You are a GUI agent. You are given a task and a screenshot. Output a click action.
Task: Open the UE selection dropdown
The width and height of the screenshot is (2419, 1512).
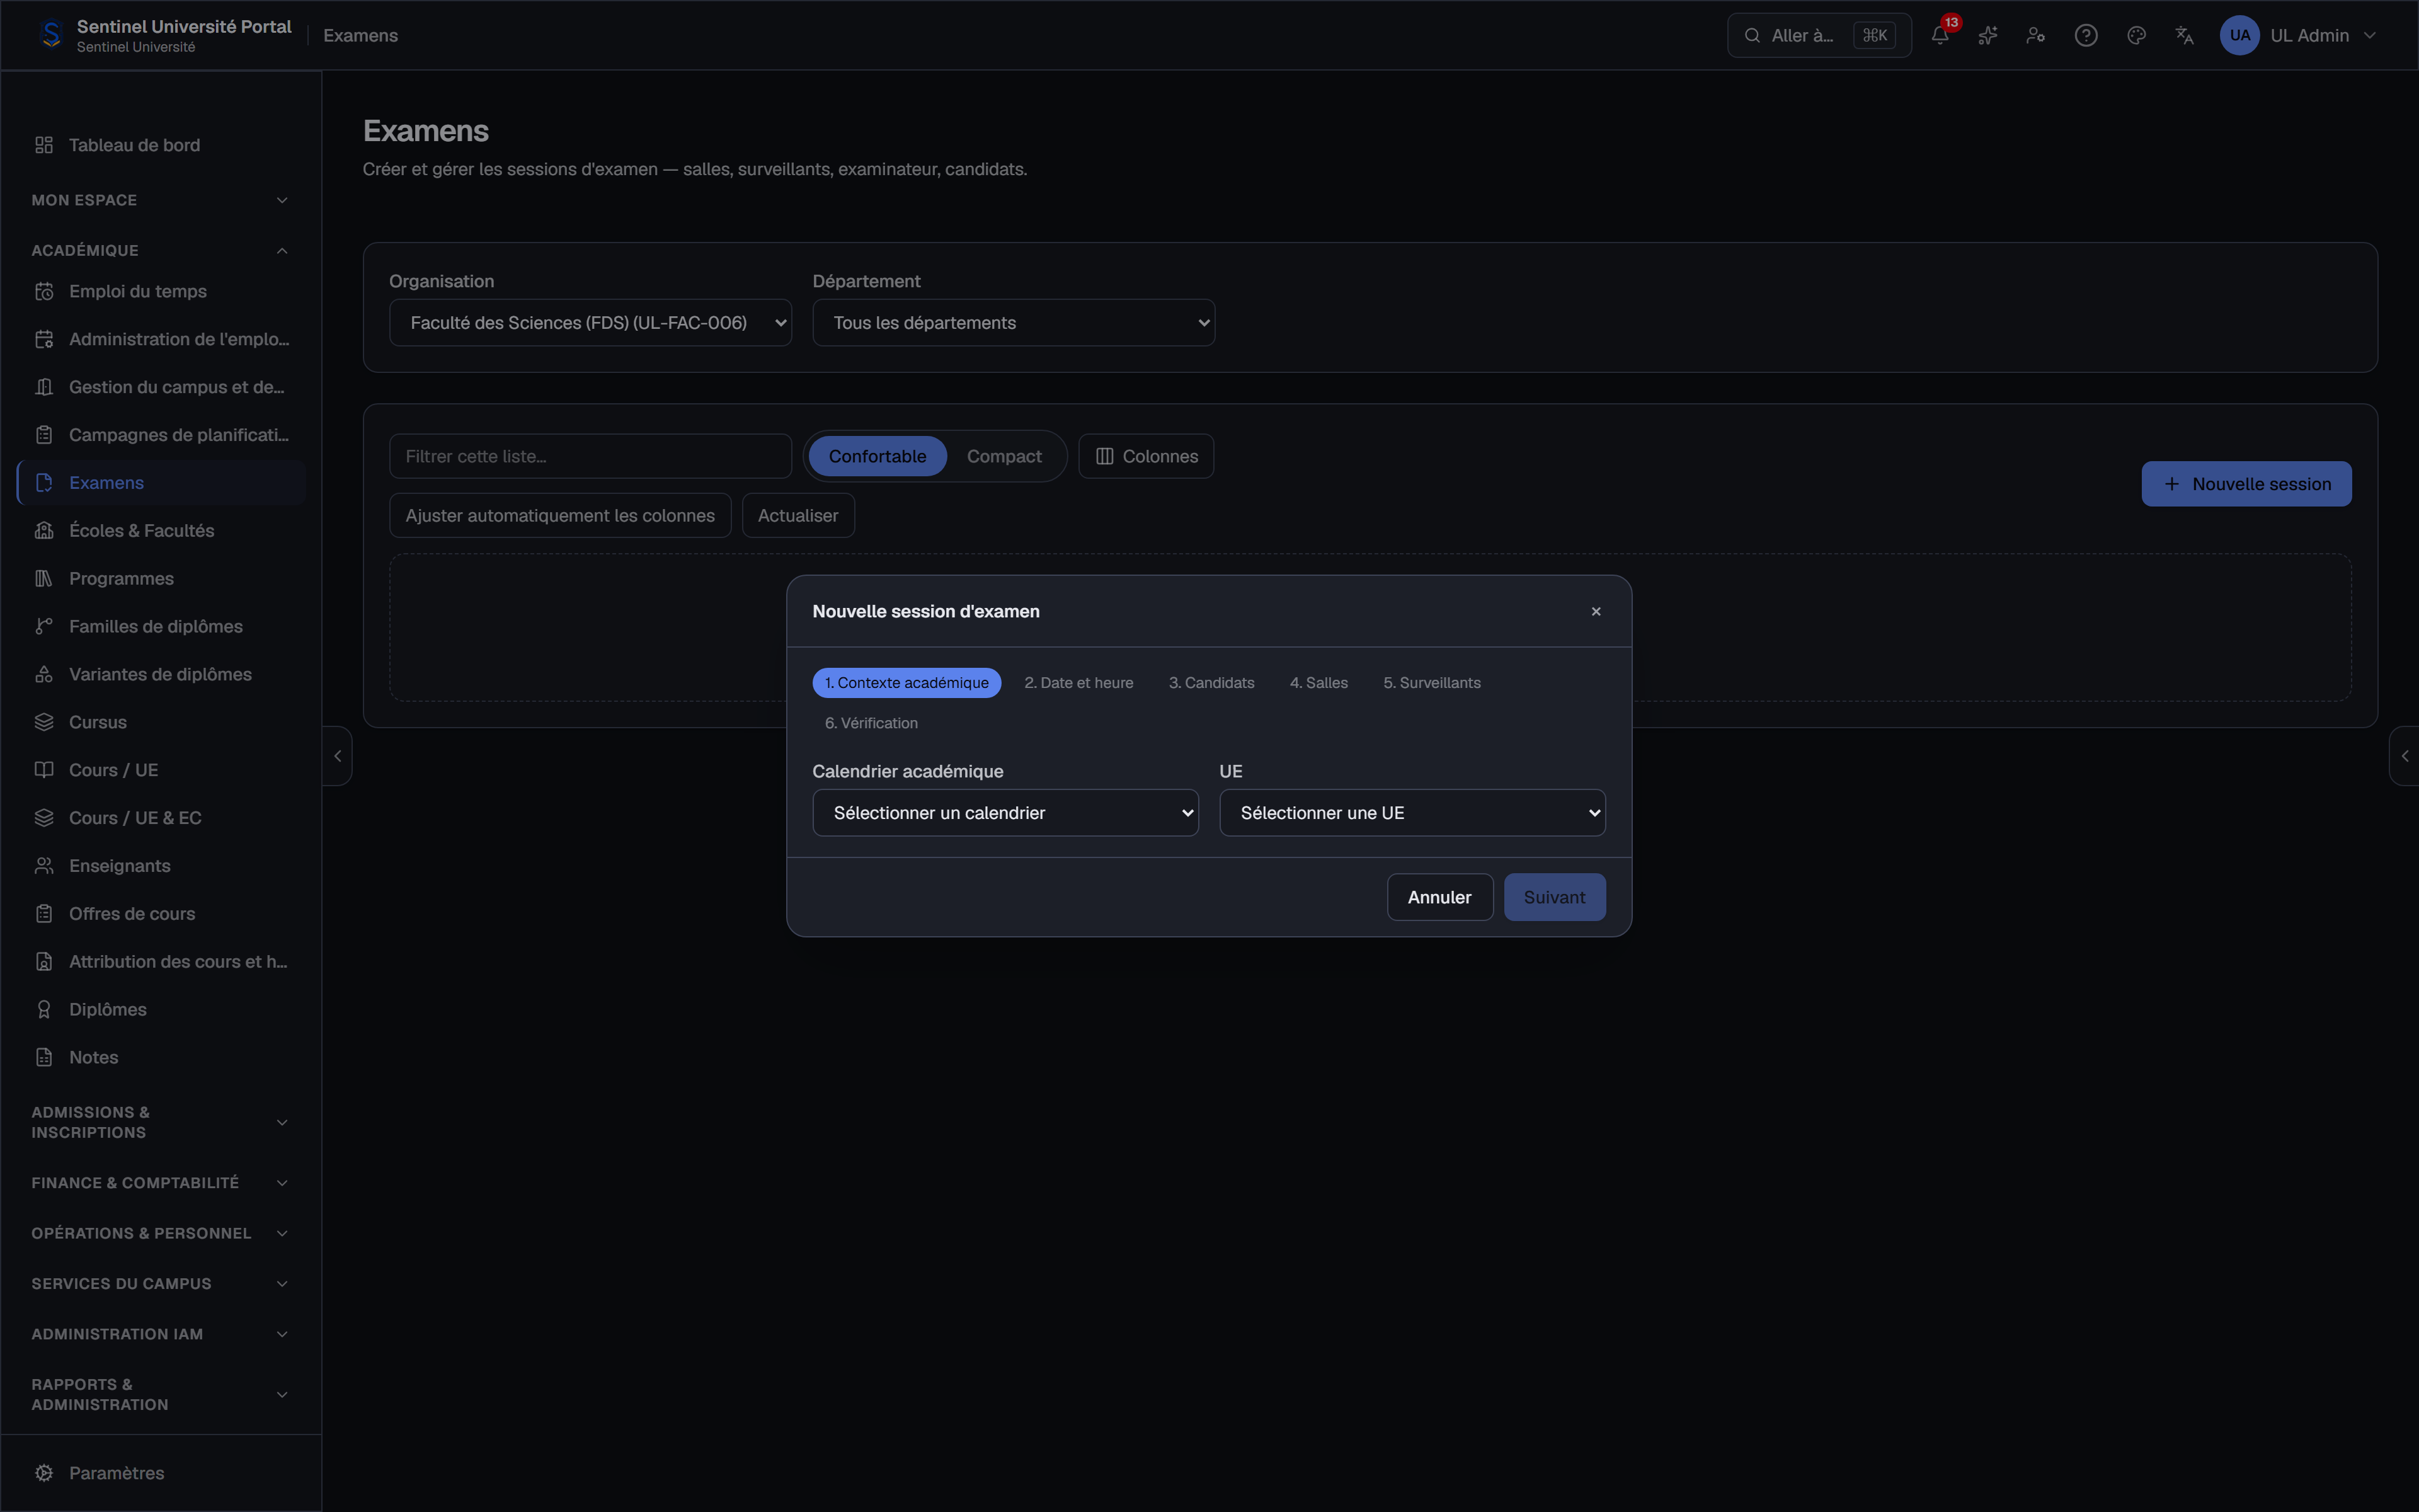coord(1412,813)
